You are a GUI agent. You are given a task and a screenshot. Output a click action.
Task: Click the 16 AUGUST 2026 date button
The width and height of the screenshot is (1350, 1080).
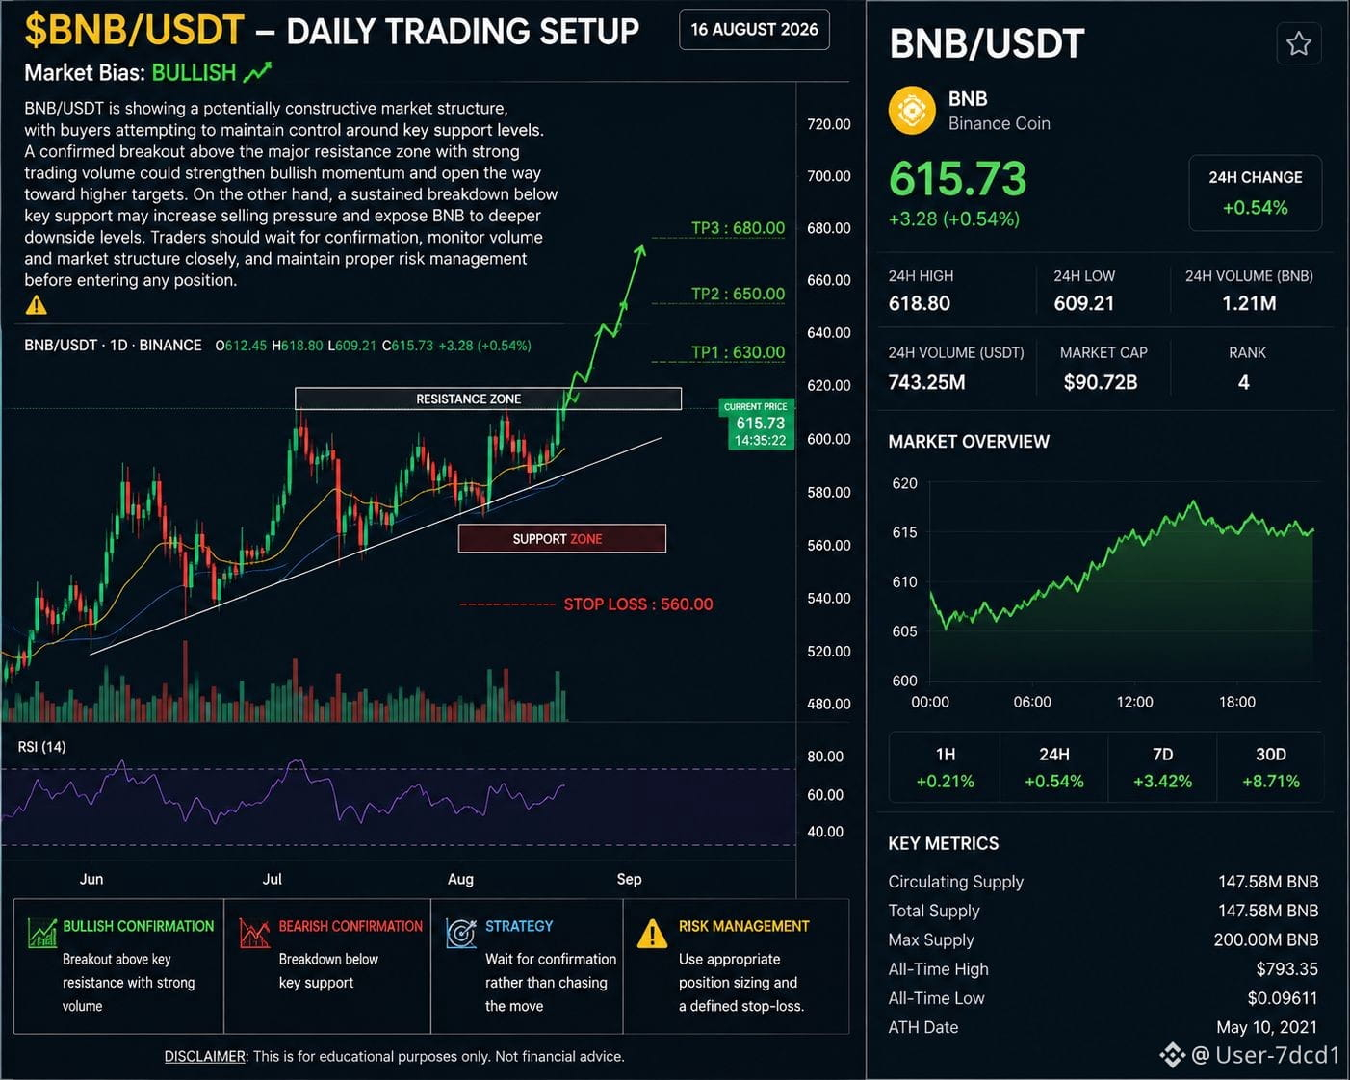point(754,30)
